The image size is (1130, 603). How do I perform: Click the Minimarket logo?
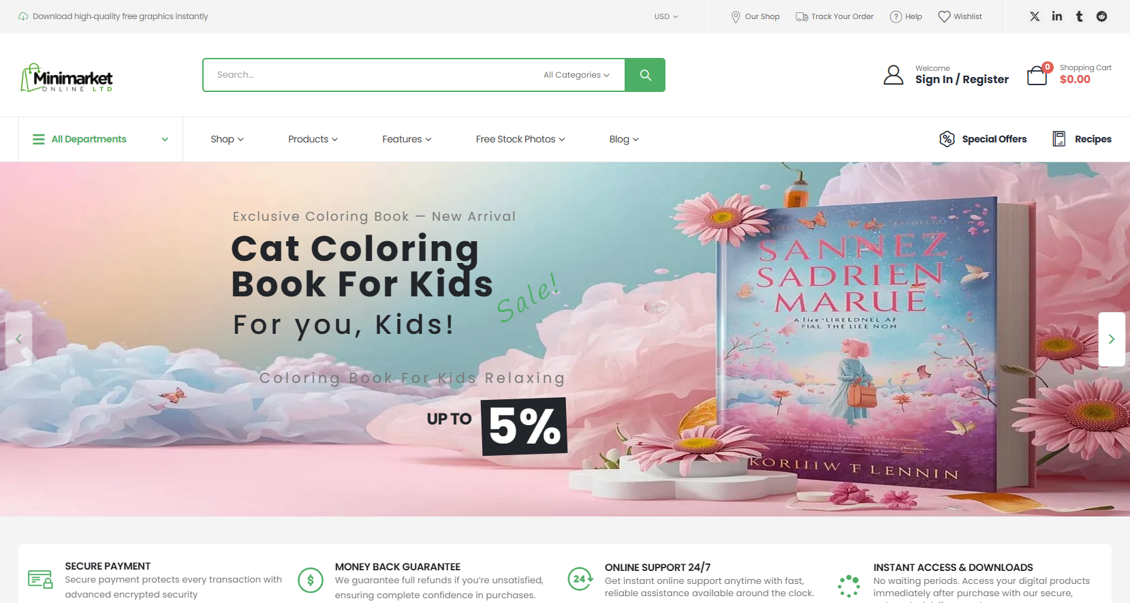(x=67, y=78)
